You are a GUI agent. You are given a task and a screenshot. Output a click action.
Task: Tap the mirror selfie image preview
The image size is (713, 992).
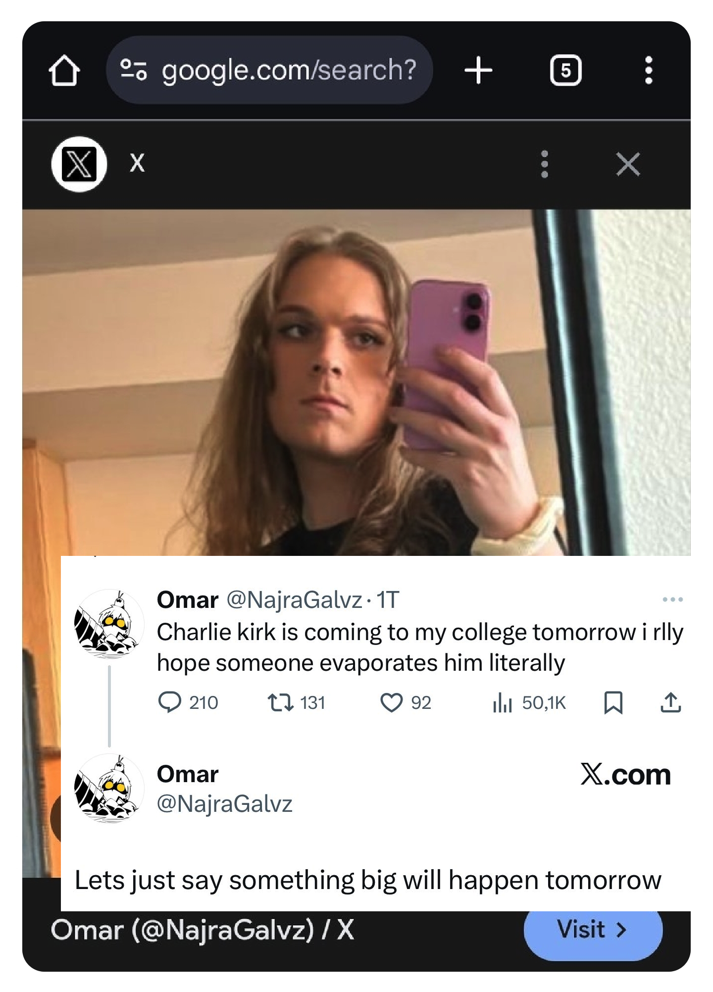coord(356,382)
